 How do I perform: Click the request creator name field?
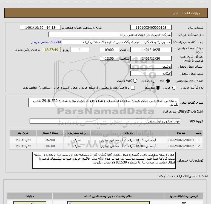117,42
